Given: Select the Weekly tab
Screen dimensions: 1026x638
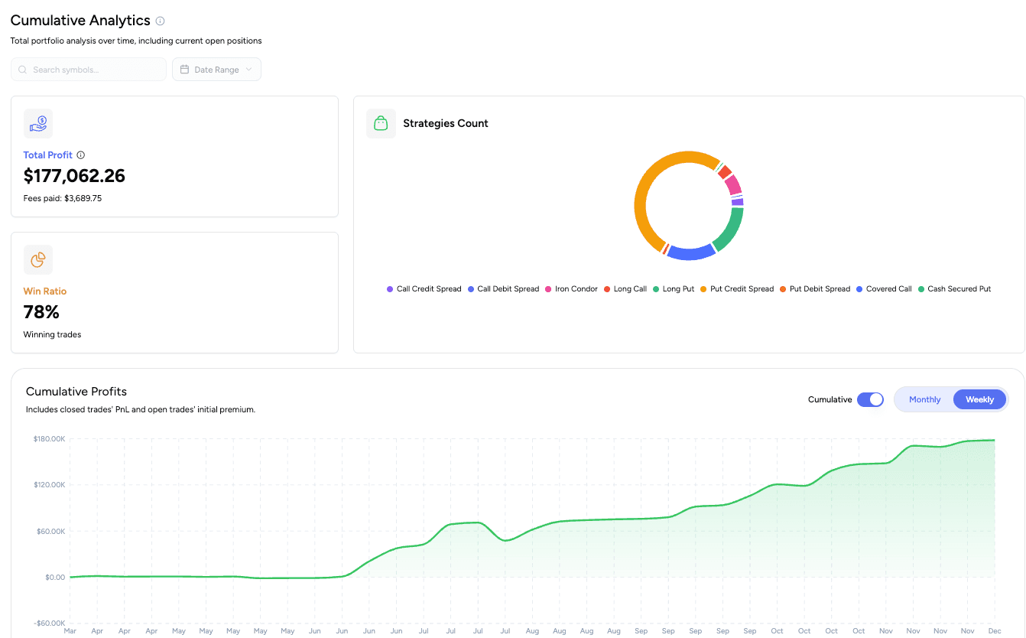Looking at the screenshot, I should pyautogui.click(x=979, y=399).
